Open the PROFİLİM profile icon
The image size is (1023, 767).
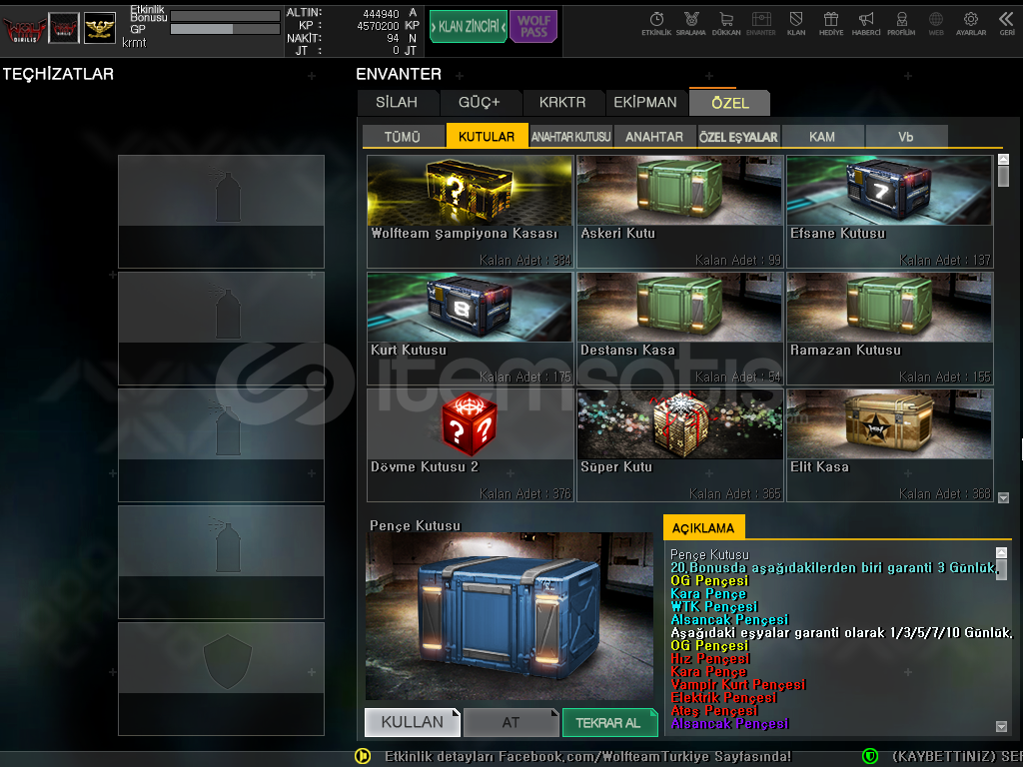pos(901,24)
